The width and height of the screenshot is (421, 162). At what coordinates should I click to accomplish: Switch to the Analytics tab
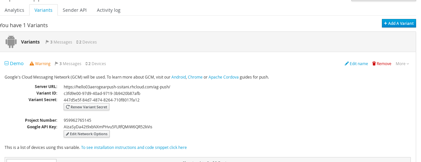(14, 10)
